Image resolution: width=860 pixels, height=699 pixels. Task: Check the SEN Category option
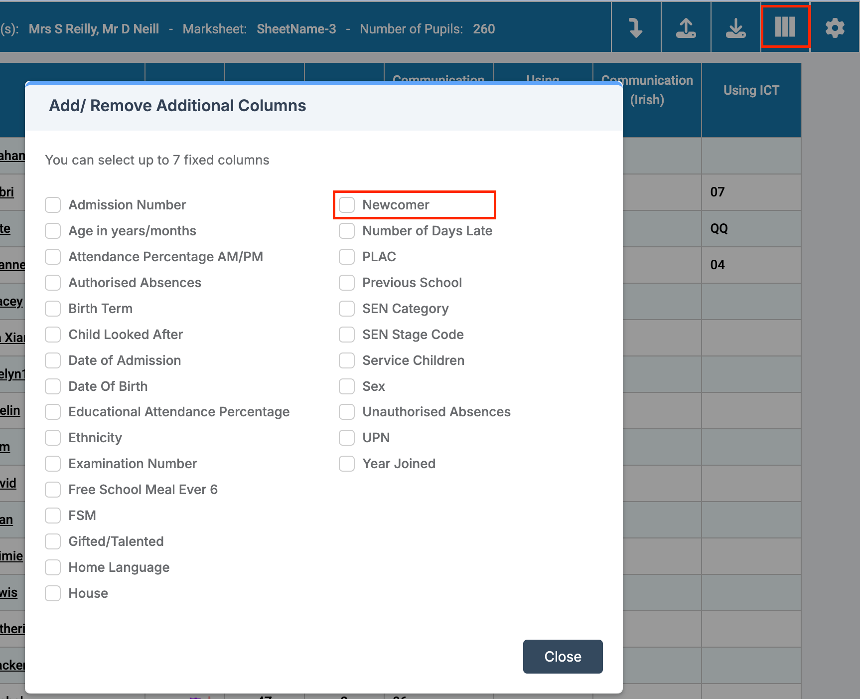coord(347,309)
